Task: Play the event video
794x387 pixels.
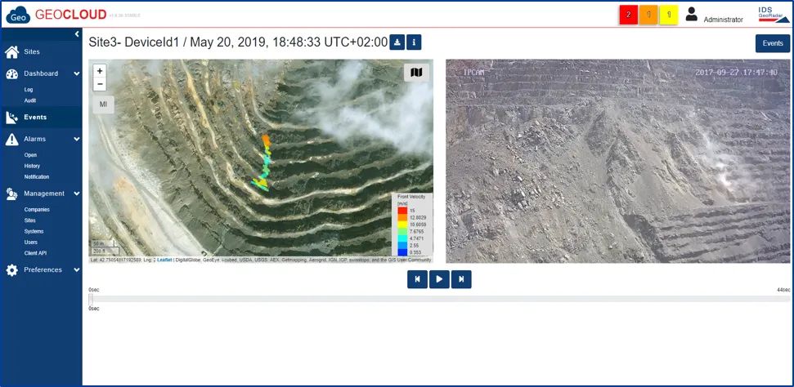Action: coord(439,279)
